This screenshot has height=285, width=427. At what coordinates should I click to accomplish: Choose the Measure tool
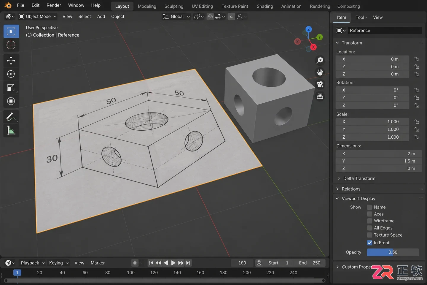11,130
